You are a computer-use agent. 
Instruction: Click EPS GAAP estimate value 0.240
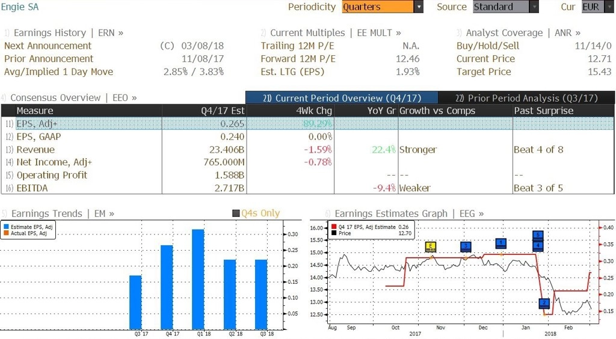[233, 136]
